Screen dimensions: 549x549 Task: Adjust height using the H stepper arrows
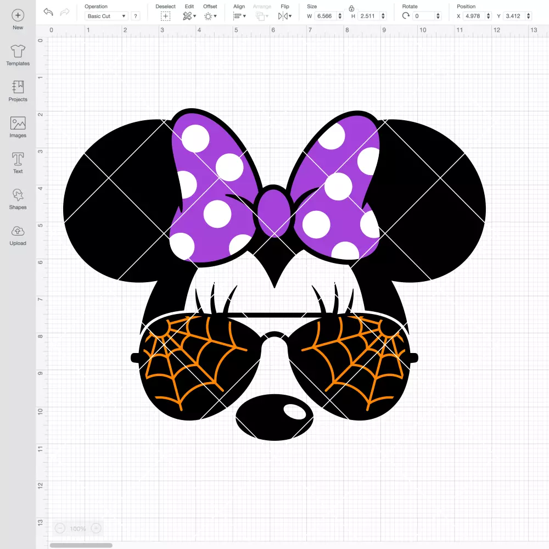coord(383,16)
